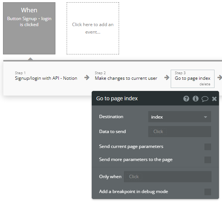Click the arrow after Step 3
This screenshot has width=222, height=202.
(x=220, y=78)
